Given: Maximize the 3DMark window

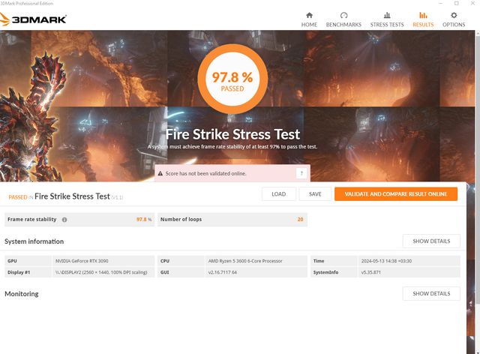Looking at the screenshot, I should coord(457,3).
